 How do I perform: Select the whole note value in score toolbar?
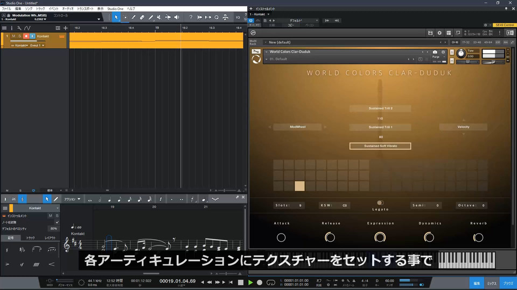pos(90,199)
